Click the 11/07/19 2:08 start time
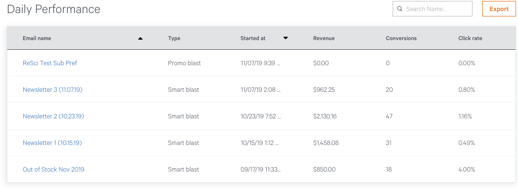 260,90
